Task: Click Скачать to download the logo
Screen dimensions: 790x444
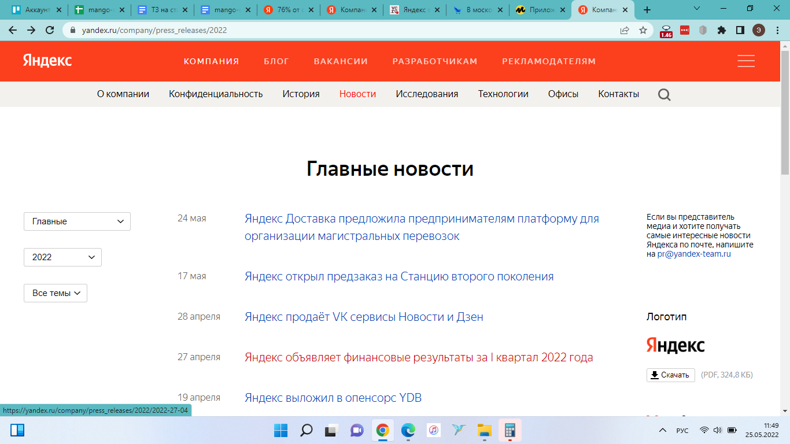Action: pyautogui.click(x=671, y=375)
